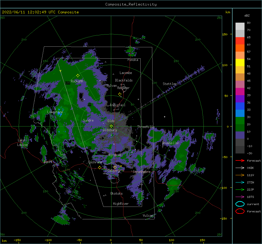Viewport: 262px width, 244px height.
Task: Click the Strathmore city label
Action: (x=141, y=172)
